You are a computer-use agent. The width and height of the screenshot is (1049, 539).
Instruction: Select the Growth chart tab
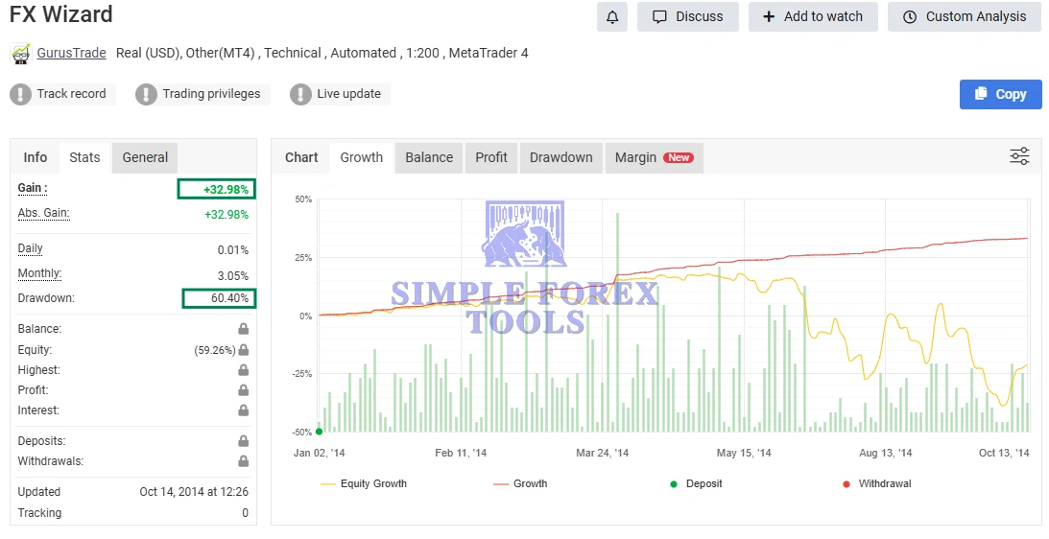362,157
